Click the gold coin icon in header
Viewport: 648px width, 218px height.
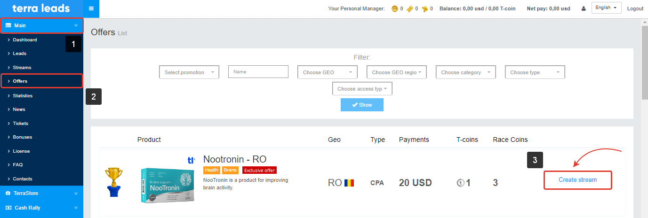click(x=395, y=8)
